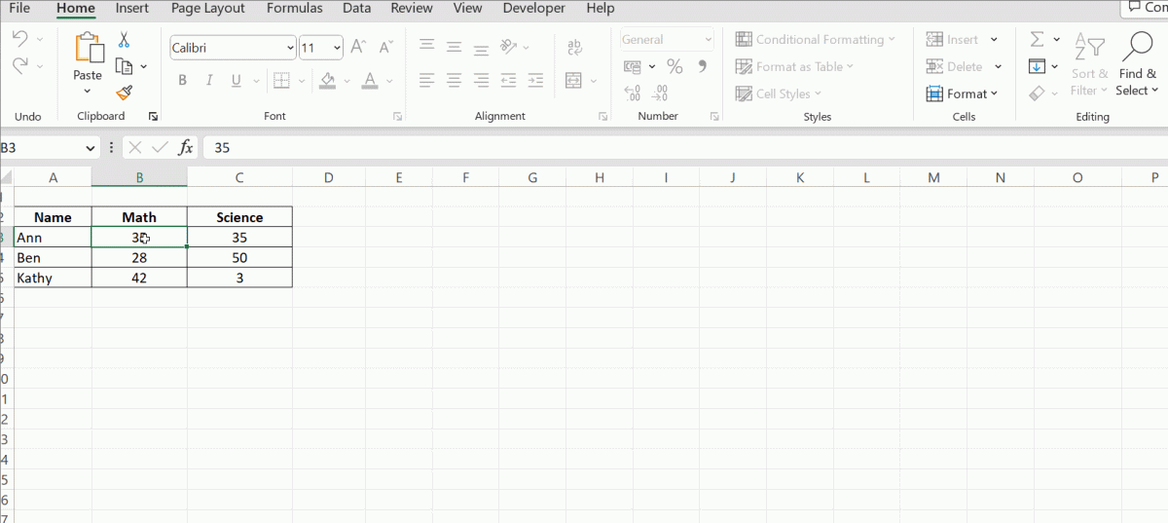The width and height of the screenshot is (1168, 523).
Task: Click the Redo arrow icon
Action: pyautogui.click(x=20, y=66)
